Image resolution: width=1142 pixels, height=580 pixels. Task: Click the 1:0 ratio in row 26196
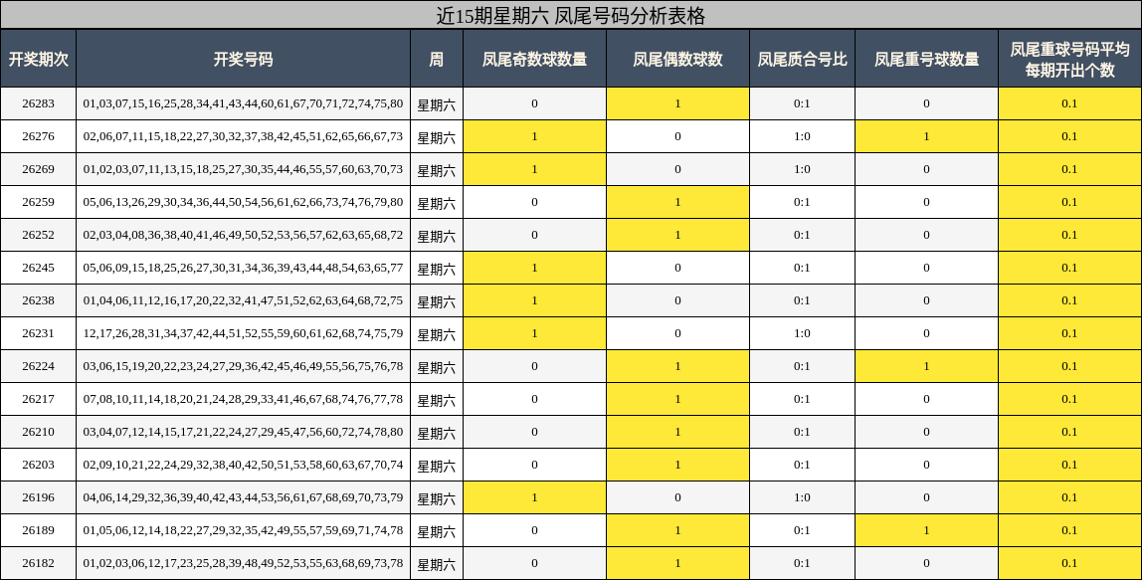[802, 497]
